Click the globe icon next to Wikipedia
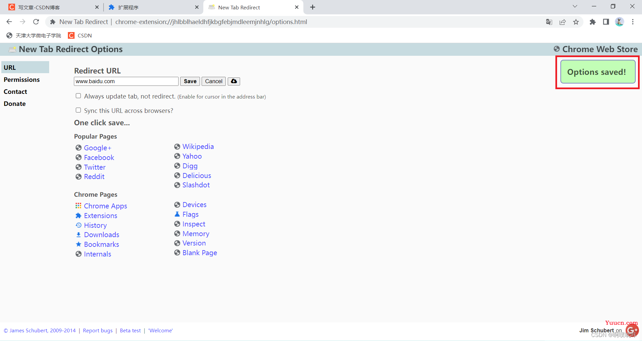Viewport: 642px width, 341px height. point(177,146)
